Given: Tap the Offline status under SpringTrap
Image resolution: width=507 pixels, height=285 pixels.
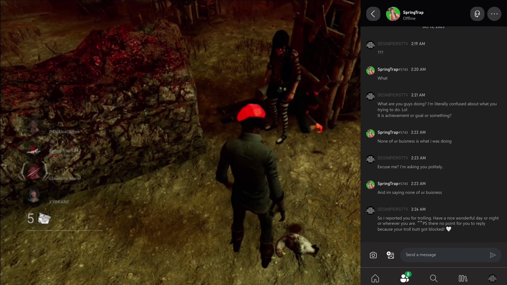Looking at the screenshot, I should coord(409,18).
